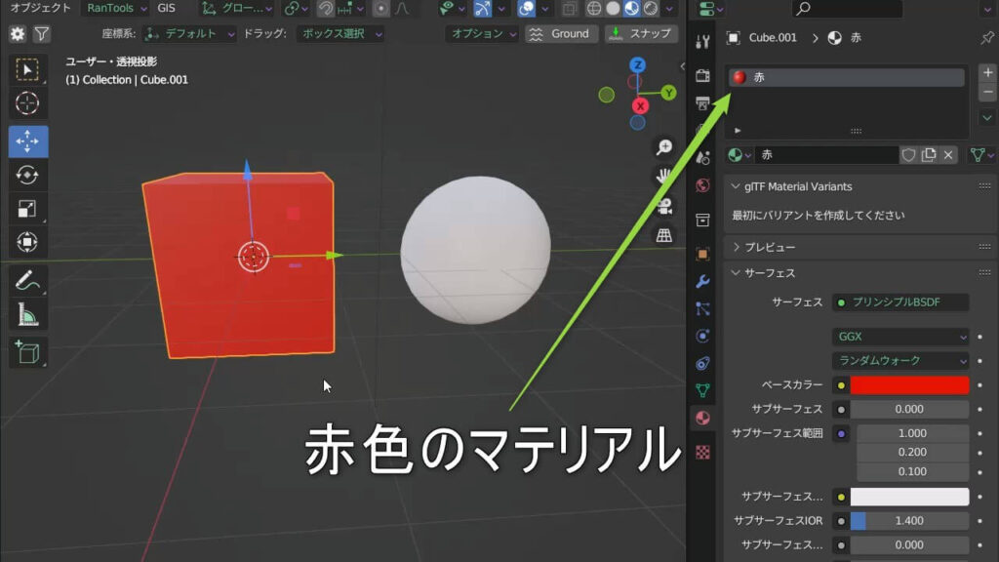This screenshot has width=999, height=562.
Task: Edit the material name field 赤
Action: [x=826, y=155]
